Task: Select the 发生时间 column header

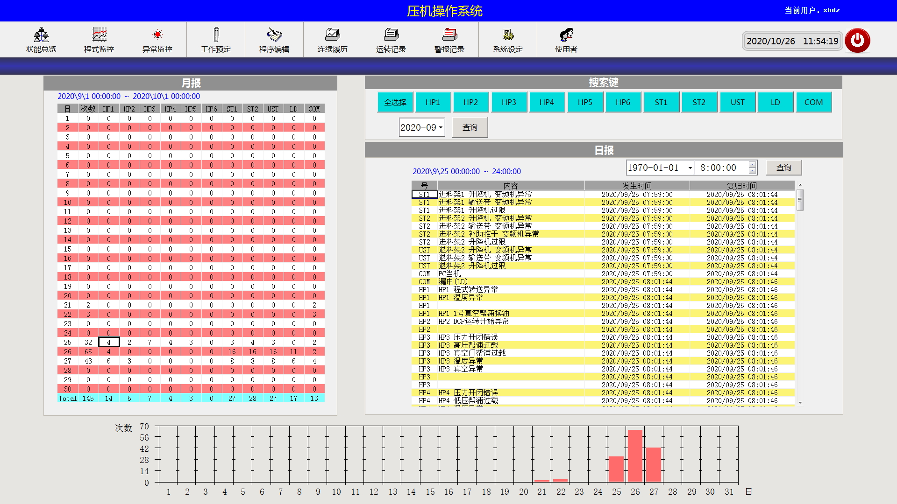Action: (637, 185)
